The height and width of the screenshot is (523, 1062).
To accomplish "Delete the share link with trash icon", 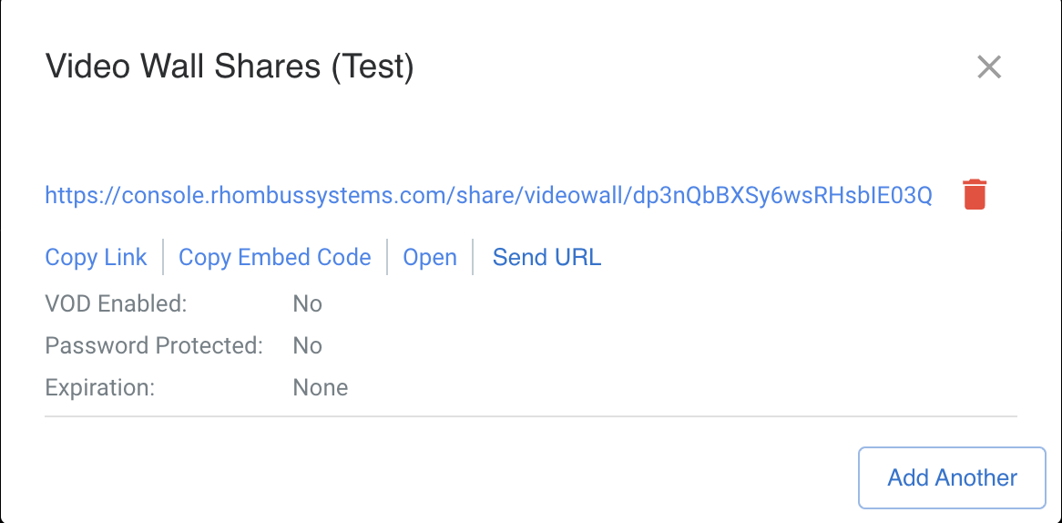I will (x=975, y=194).
